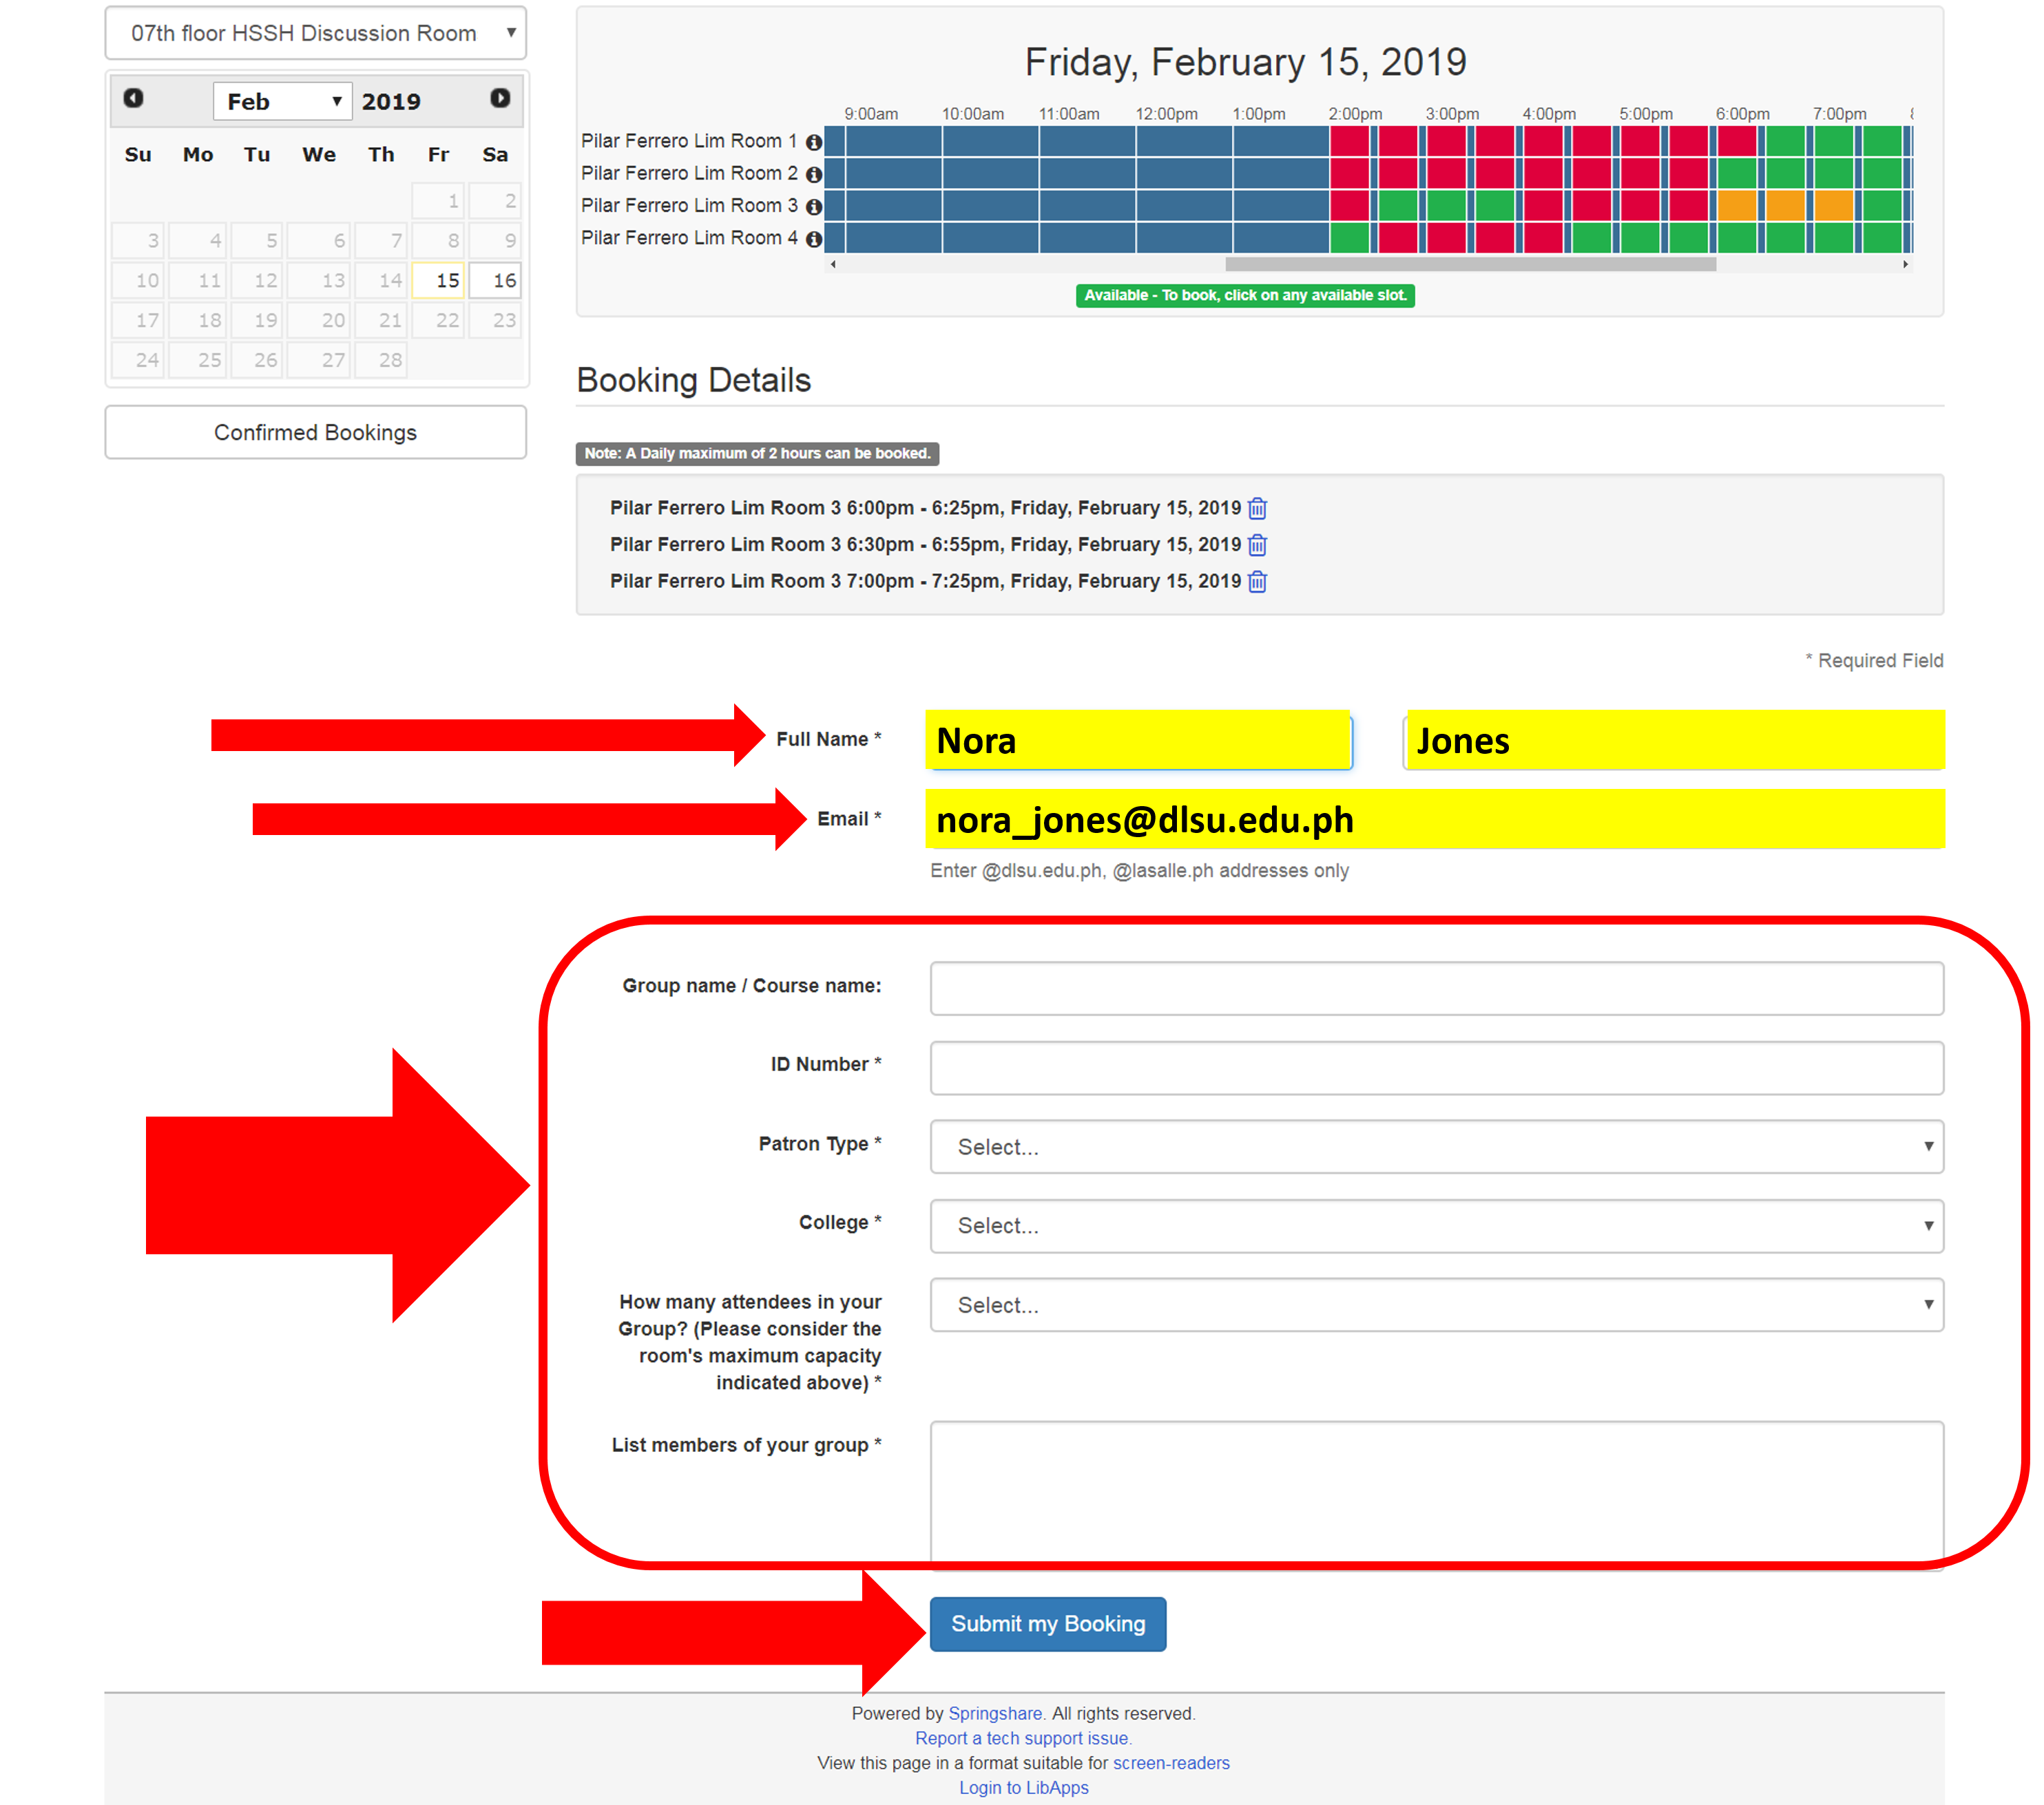Click the 'Available - To book' legend label
Screen dimensions: 2044x1805
click(x=1245, y=296)
